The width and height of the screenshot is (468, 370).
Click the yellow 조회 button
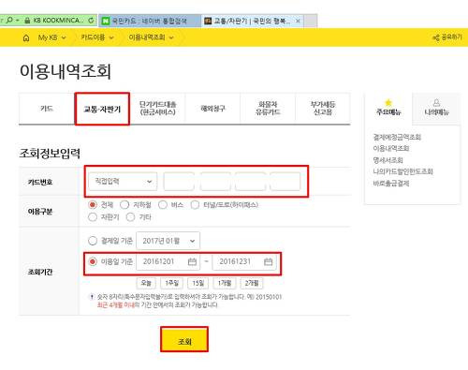[184, 339]
